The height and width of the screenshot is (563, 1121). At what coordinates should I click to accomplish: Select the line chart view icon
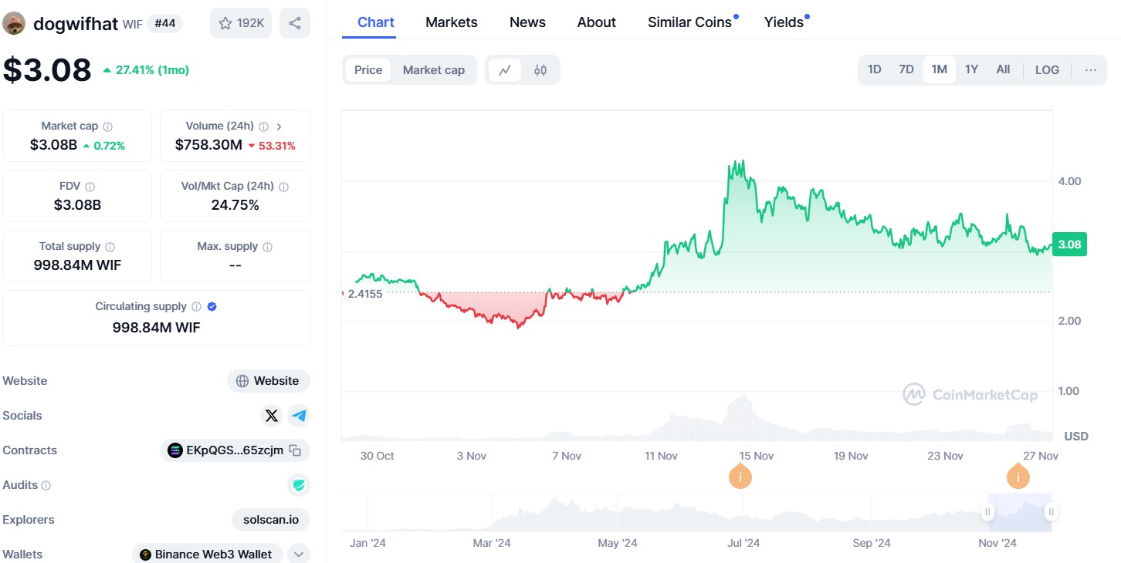(x=505, y=70)
